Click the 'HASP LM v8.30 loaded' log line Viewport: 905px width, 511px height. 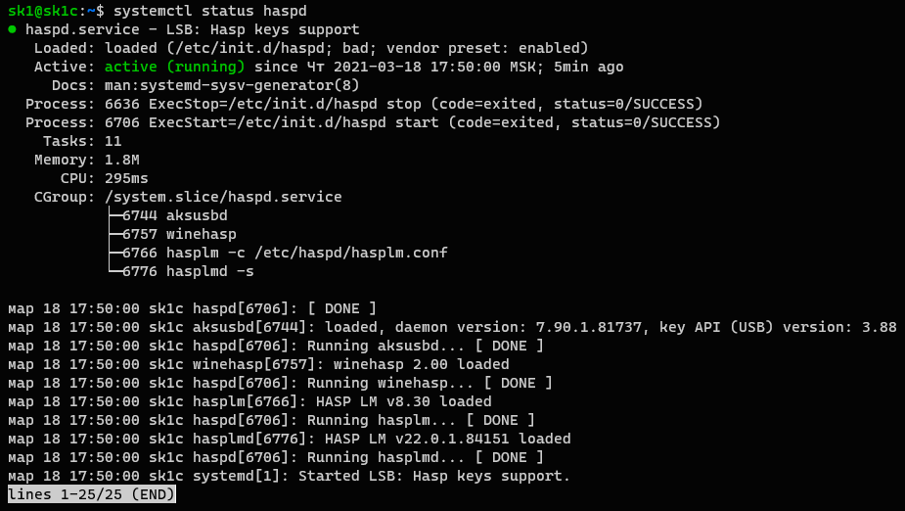coord(408,401)
